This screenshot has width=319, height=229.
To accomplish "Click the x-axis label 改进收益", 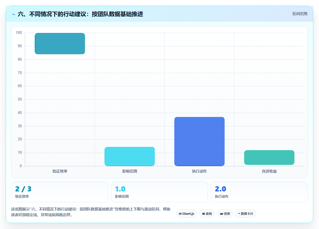I will coord(269,171).
